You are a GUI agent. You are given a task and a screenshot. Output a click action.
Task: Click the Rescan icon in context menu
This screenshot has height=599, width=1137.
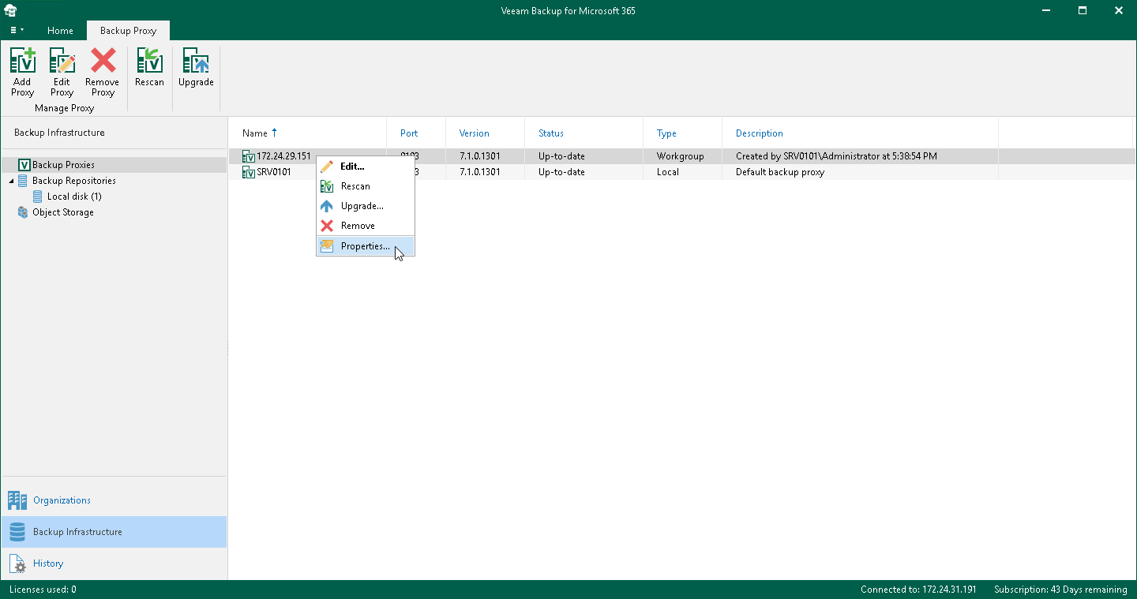click(x=327, y=186)
